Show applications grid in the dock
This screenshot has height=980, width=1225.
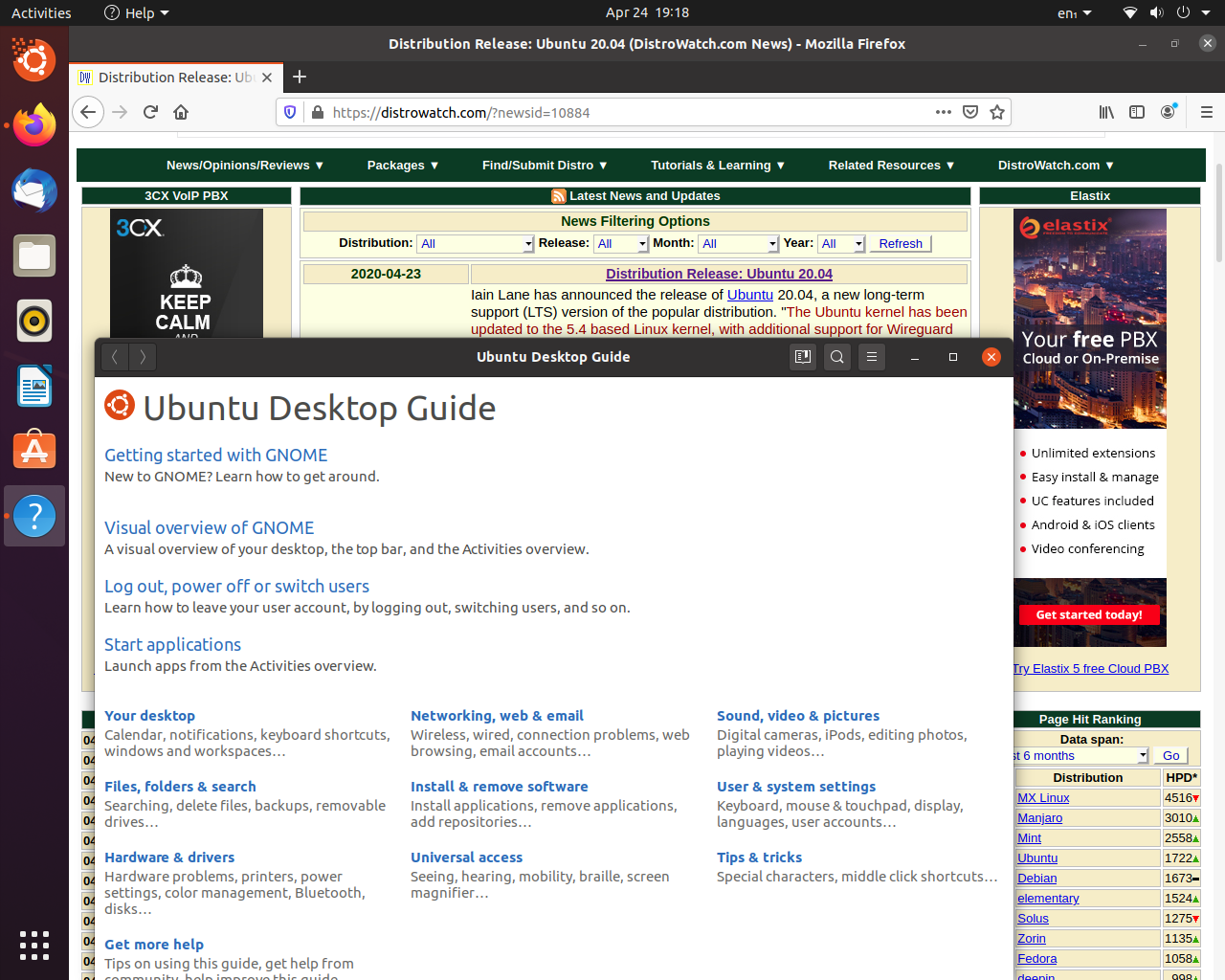pyautogui.click(x=34, y=945)
